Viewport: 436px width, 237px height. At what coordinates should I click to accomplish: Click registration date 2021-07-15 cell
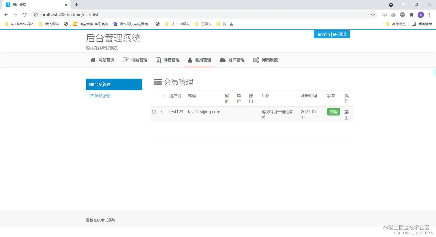coord(309,115)
